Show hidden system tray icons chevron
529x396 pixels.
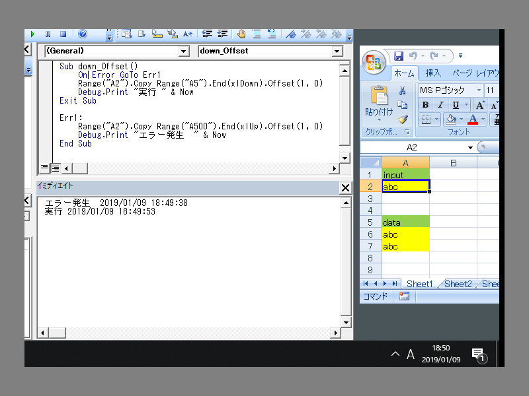coord(395,354)
